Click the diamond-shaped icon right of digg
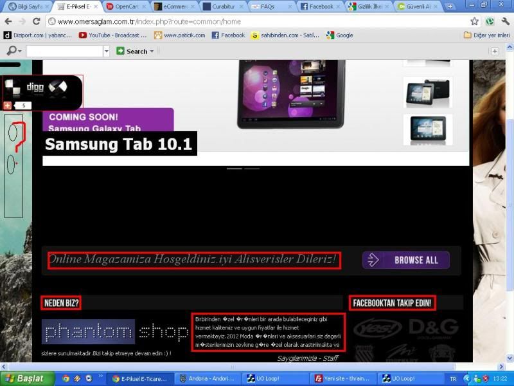The width and height of the screenshot is (514, 386). pos(58,87)
